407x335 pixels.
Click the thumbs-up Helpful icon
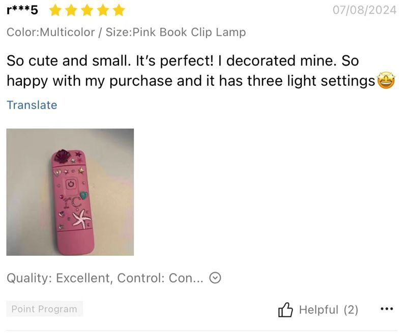(x=285, y=310)
